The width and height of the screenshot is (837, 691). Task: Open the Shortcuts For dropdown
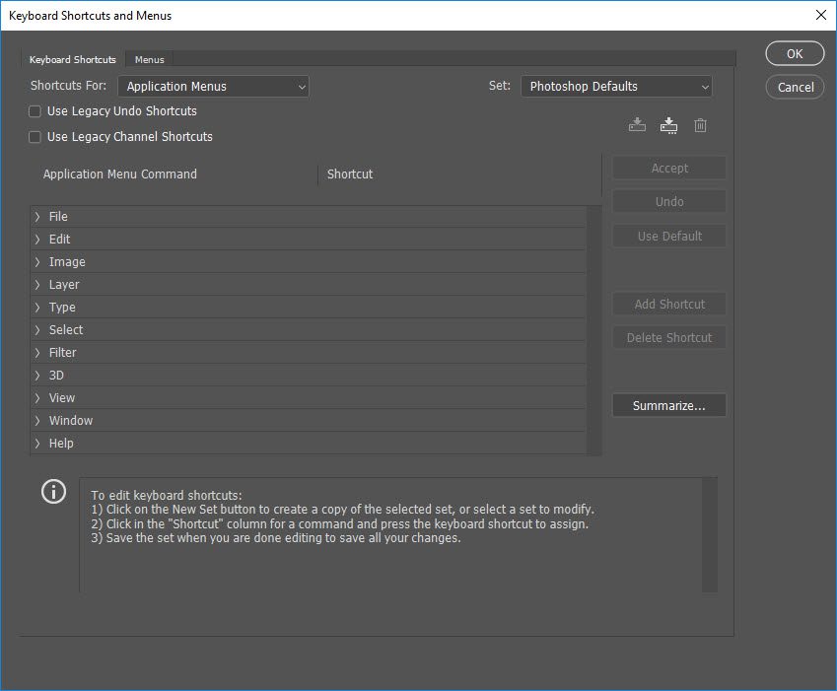click(x=212, y=86)
